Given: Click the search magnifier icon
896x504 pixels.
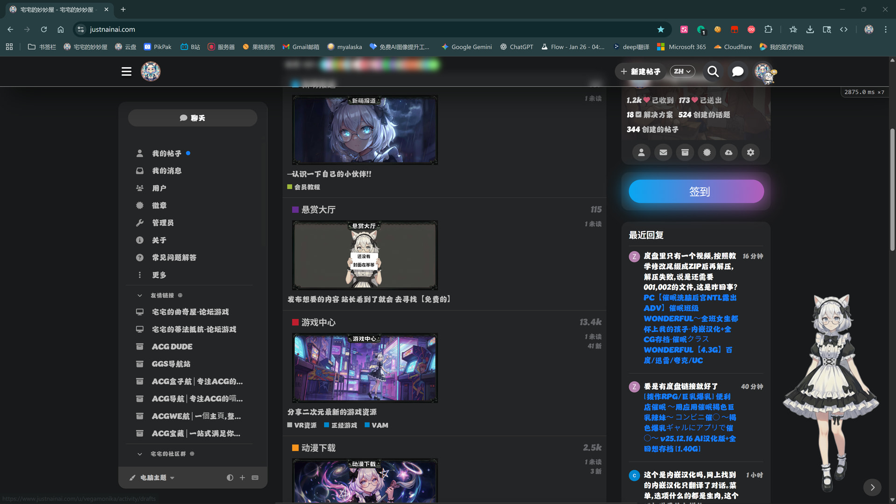Looking at the screenshot, I should pyautogui.click(x=713, y=71).
